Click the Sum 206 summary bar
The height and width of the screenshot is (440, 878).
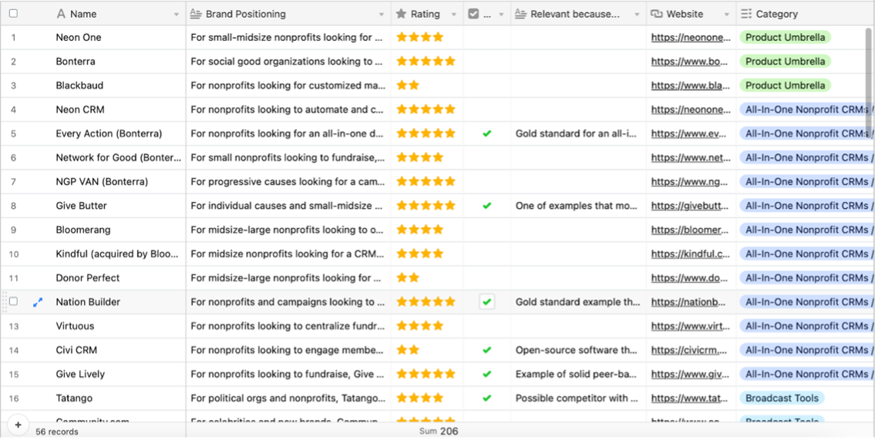[x=439, y=431]
